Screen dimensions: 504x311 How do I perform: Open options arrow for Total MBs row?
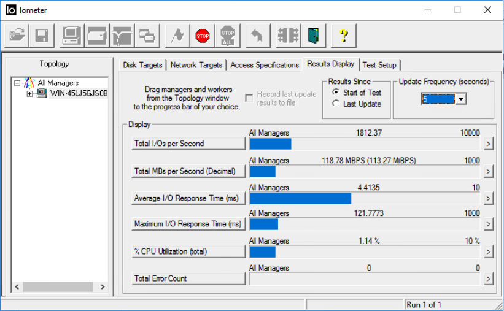488,172
